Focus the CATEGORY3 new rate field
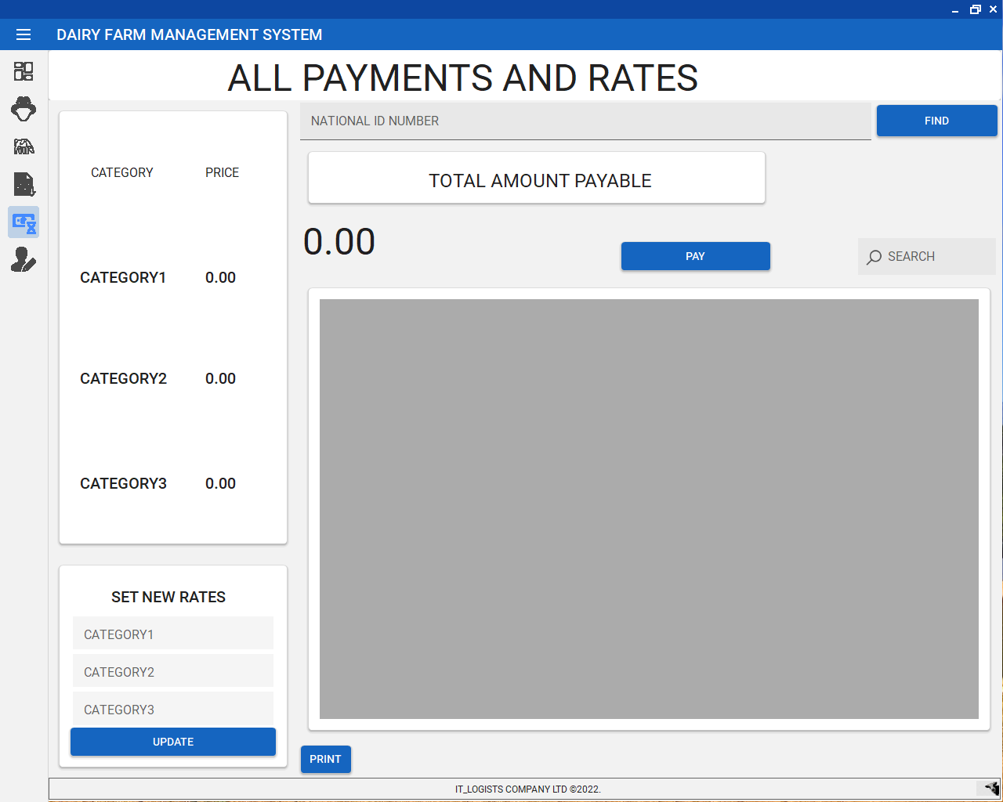The height and width of the screenshot is (802, 1003). pyautogui.click(x=173, y=709)
